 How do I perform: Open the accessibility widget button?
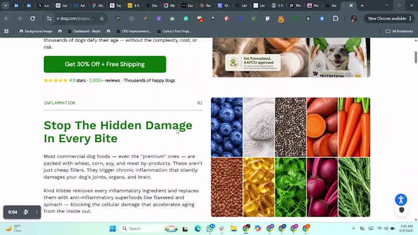point(401,199)
